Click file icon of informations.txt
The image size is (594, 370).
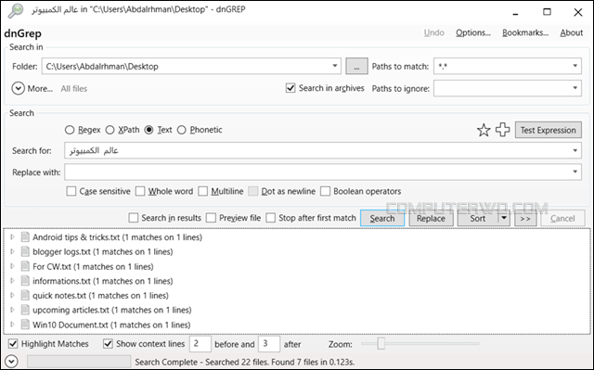[x=25, y=281]
